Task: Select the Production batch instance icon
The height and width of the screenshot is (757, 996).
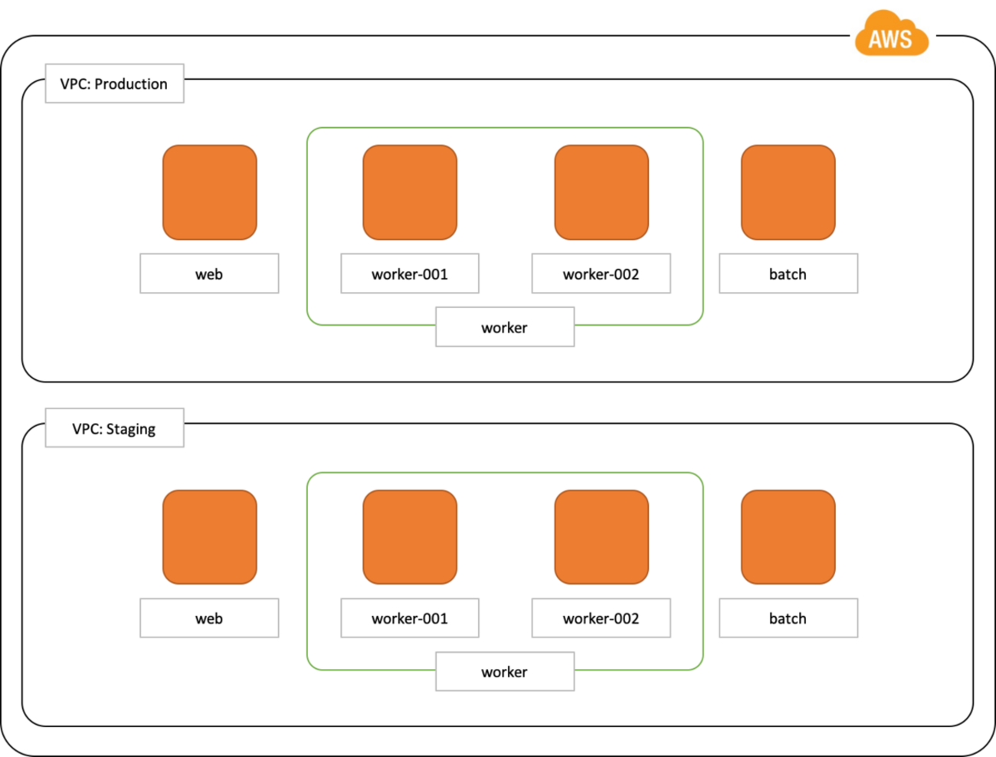Action: 788,192
